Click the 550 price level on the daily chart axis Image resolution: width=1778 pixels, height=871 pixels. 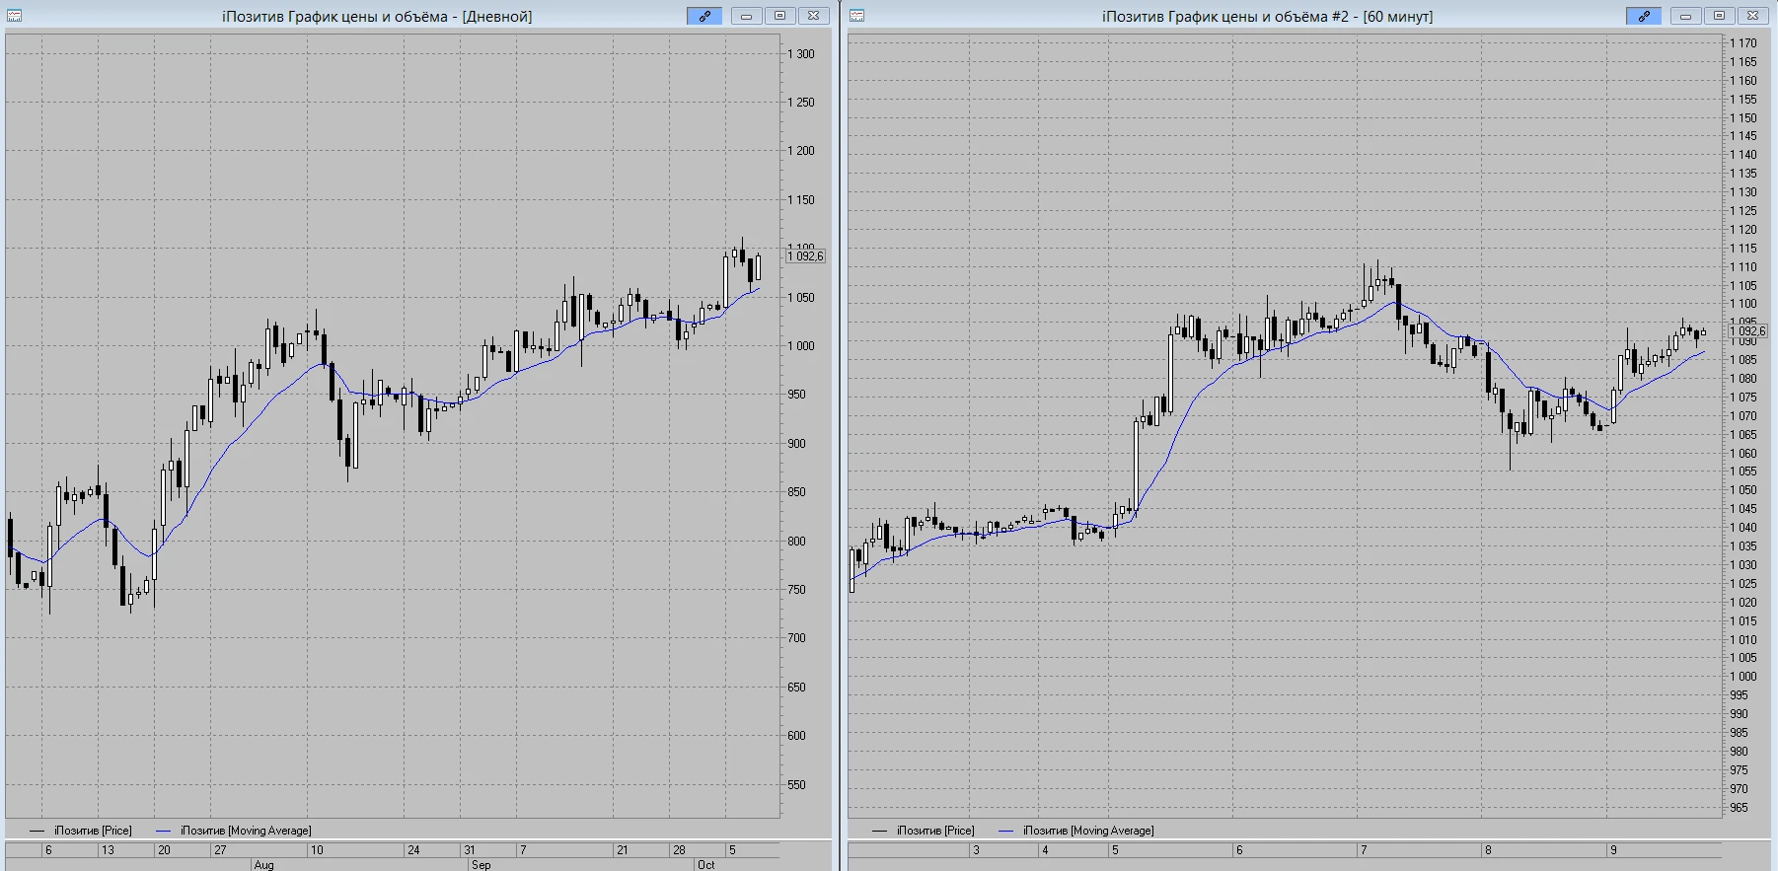point(796,785)
